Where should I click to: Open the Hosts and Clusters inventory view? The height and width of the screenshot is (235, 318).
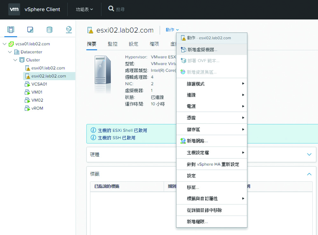10,30
